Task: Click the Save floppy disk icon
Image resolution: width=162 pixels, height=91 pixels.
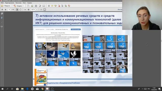Action: click(28, 6)
